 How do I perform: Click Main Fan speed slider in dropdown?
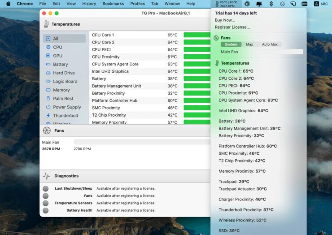tap(279, 52)
